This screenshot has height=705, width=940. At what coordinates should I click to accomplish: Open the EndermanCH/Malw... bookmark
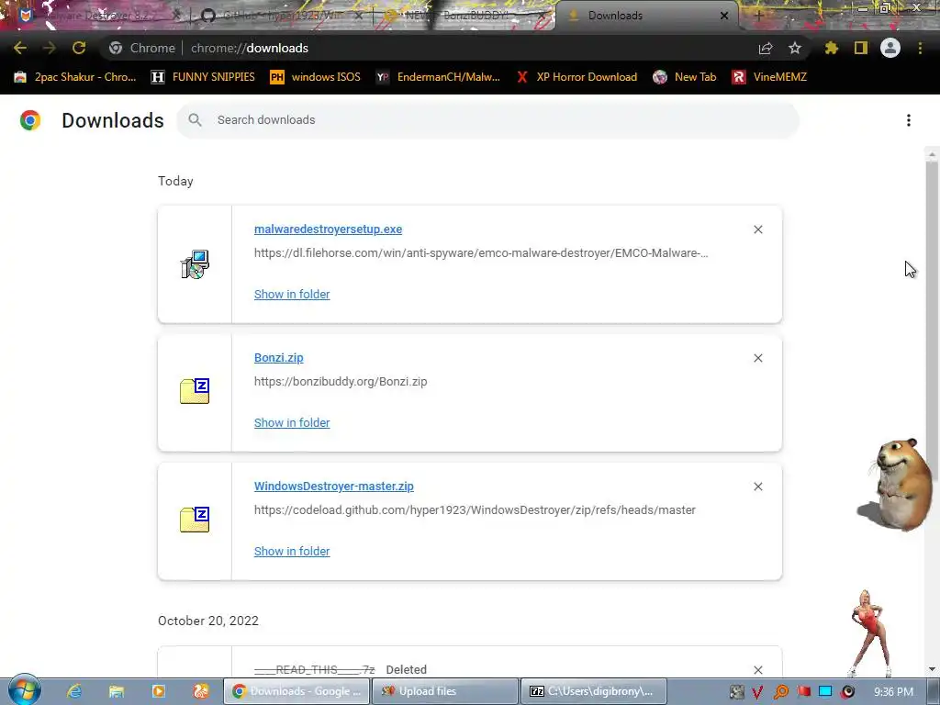tap(438, 77)
